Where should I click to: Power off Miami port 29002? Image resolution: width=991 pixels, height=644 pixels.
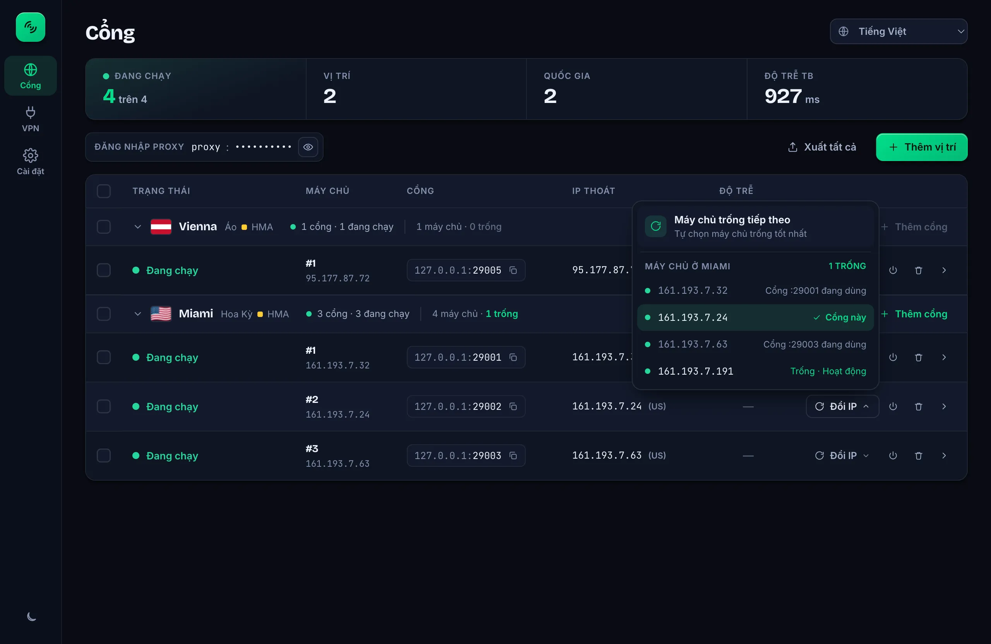(893, 406)
